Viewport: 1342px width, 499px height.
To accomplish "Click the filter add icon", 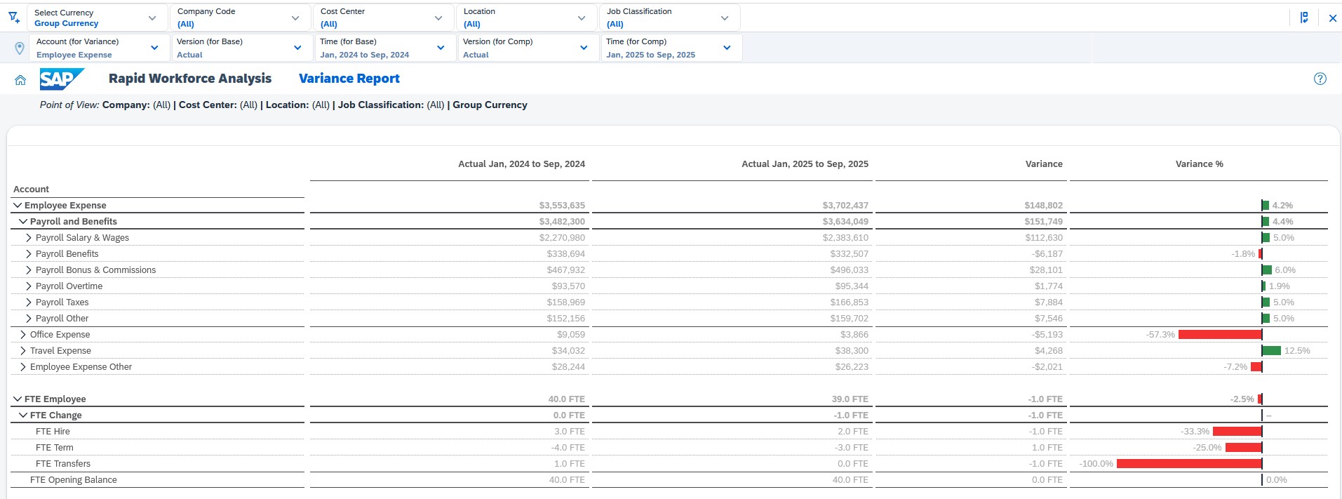I will coord(13,18).
